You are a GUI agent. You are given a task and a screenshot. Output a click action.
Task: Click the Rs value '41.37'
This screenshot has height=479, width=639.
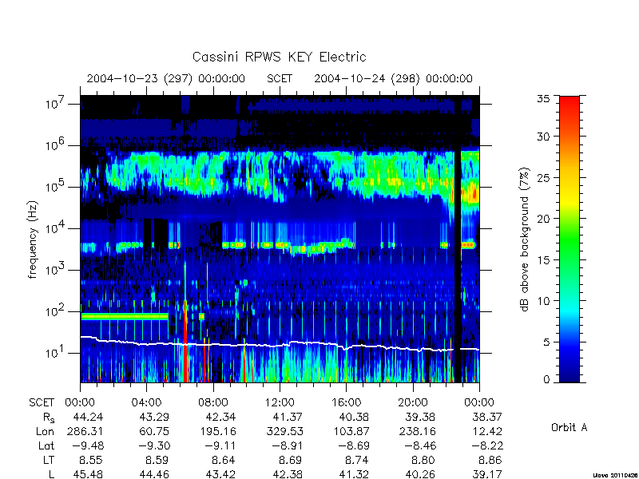288,417
